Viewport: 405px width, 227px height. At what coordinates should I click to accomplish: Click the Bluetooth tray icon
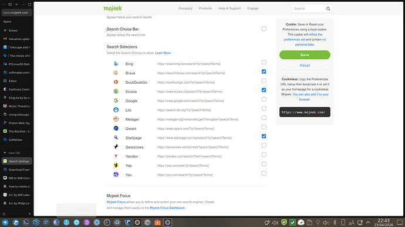pyautogui.click(x=335, y=222)
